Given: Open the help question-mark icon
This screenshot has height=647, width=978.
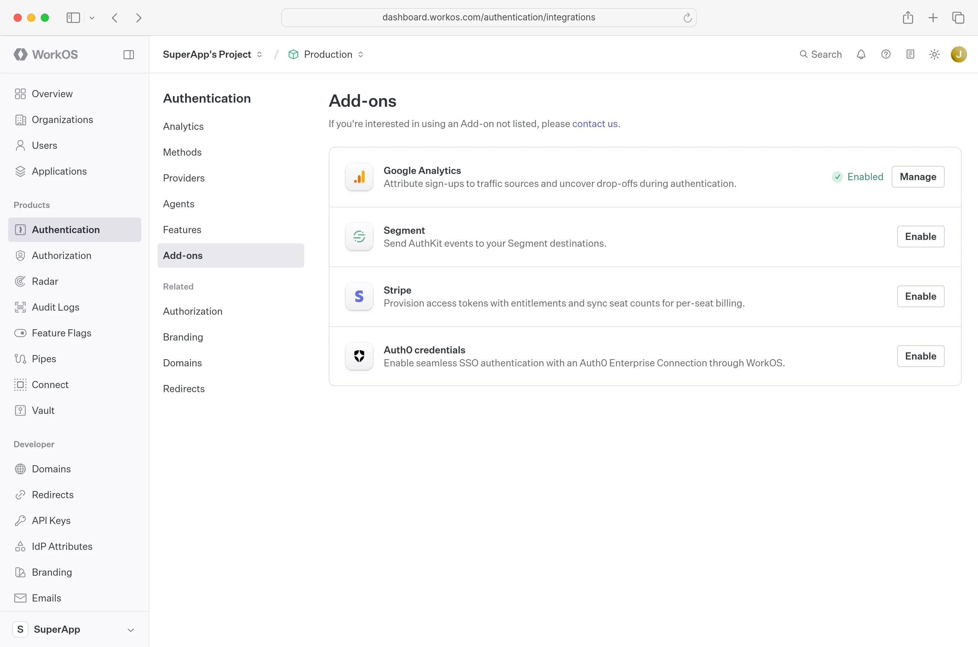Looking at the screenshot, I should (886, 54).
